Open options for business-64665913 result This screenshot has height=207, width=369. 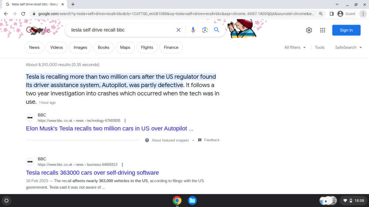coord(122,165)
